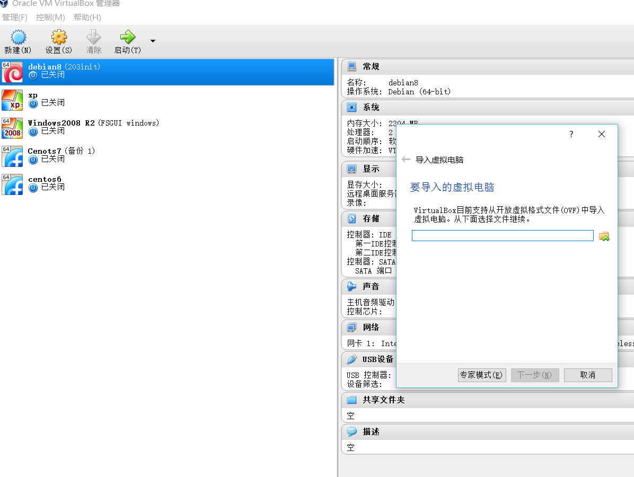Click the help question mark in dialog

click(571, 134)
